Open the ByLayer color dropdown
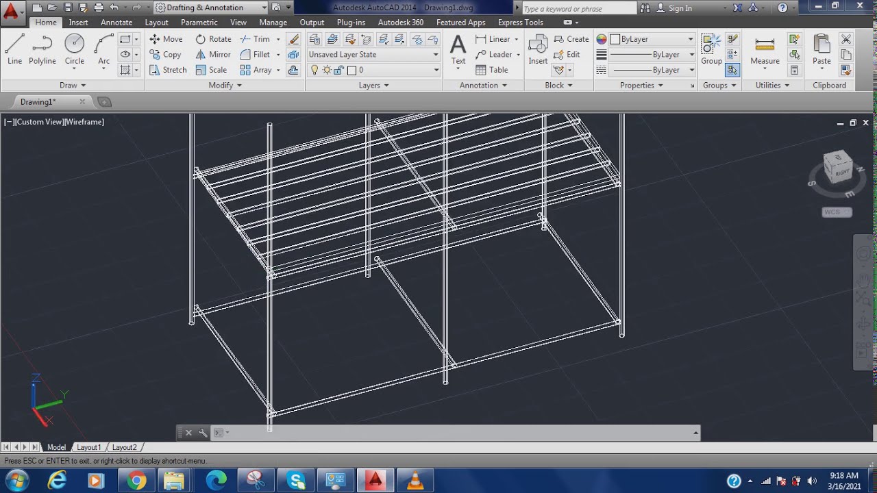 pyautogui.click(x=652, y=39)
